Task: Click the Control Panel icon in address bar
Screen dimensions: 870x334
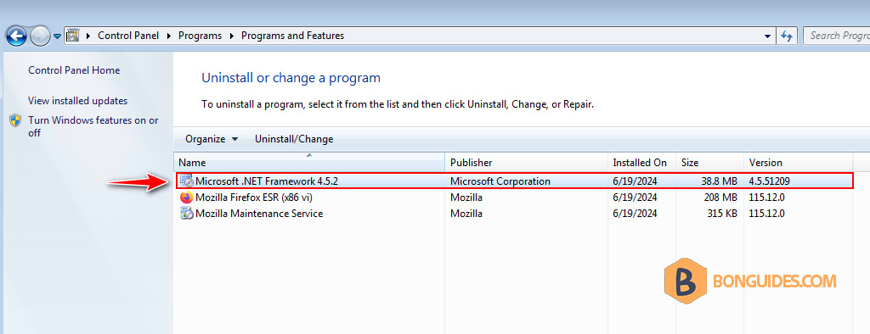Action: [x=73, y=36]
